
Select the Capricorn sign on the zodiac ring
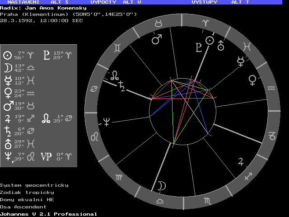[272, 135]
